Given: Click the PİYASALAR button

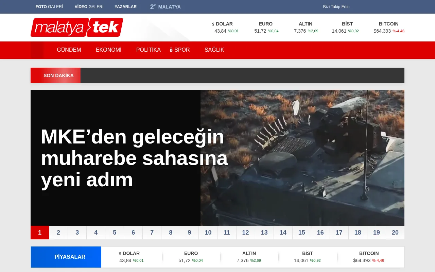Looking at the screenshot, I should (x=70, y=257).
